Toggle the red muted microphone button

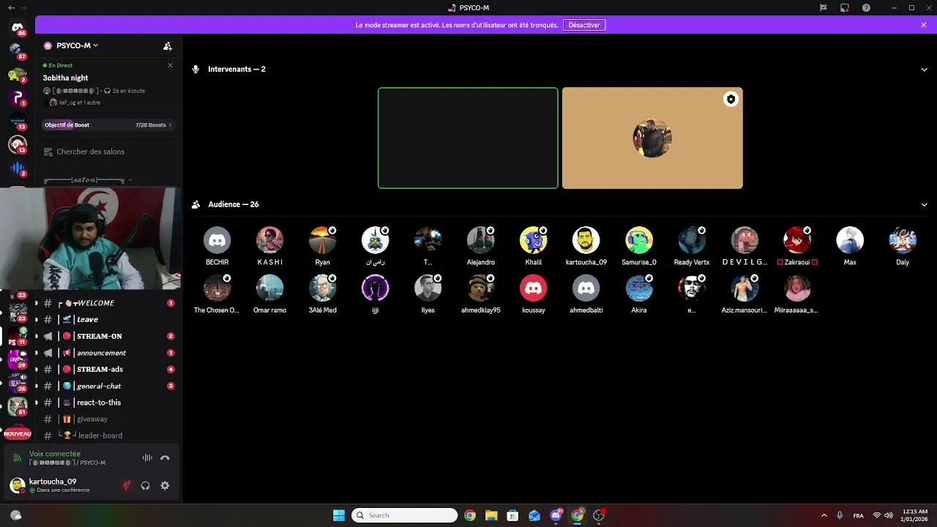(x=127, y=485)
